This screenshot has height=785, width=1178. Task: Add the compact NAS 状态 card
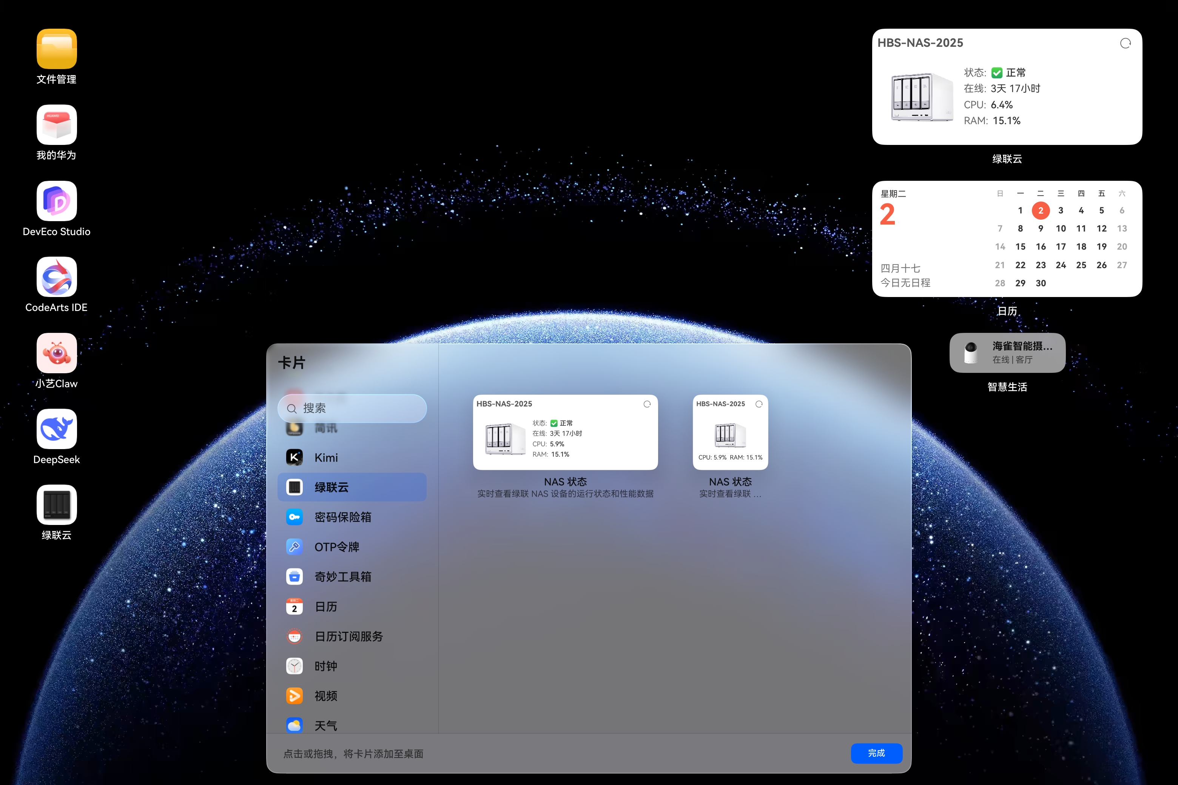point(730,432)
